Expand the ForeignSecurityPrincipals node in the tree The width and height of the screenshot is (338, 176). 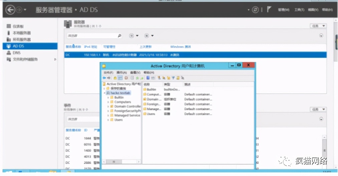pyautogui.click(x=108, y=111)
